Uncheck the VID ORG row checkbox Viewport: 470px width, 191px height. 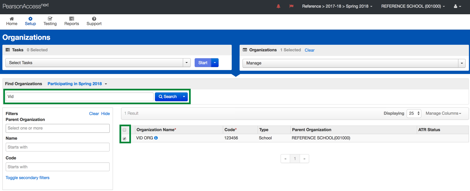point(124,139)
